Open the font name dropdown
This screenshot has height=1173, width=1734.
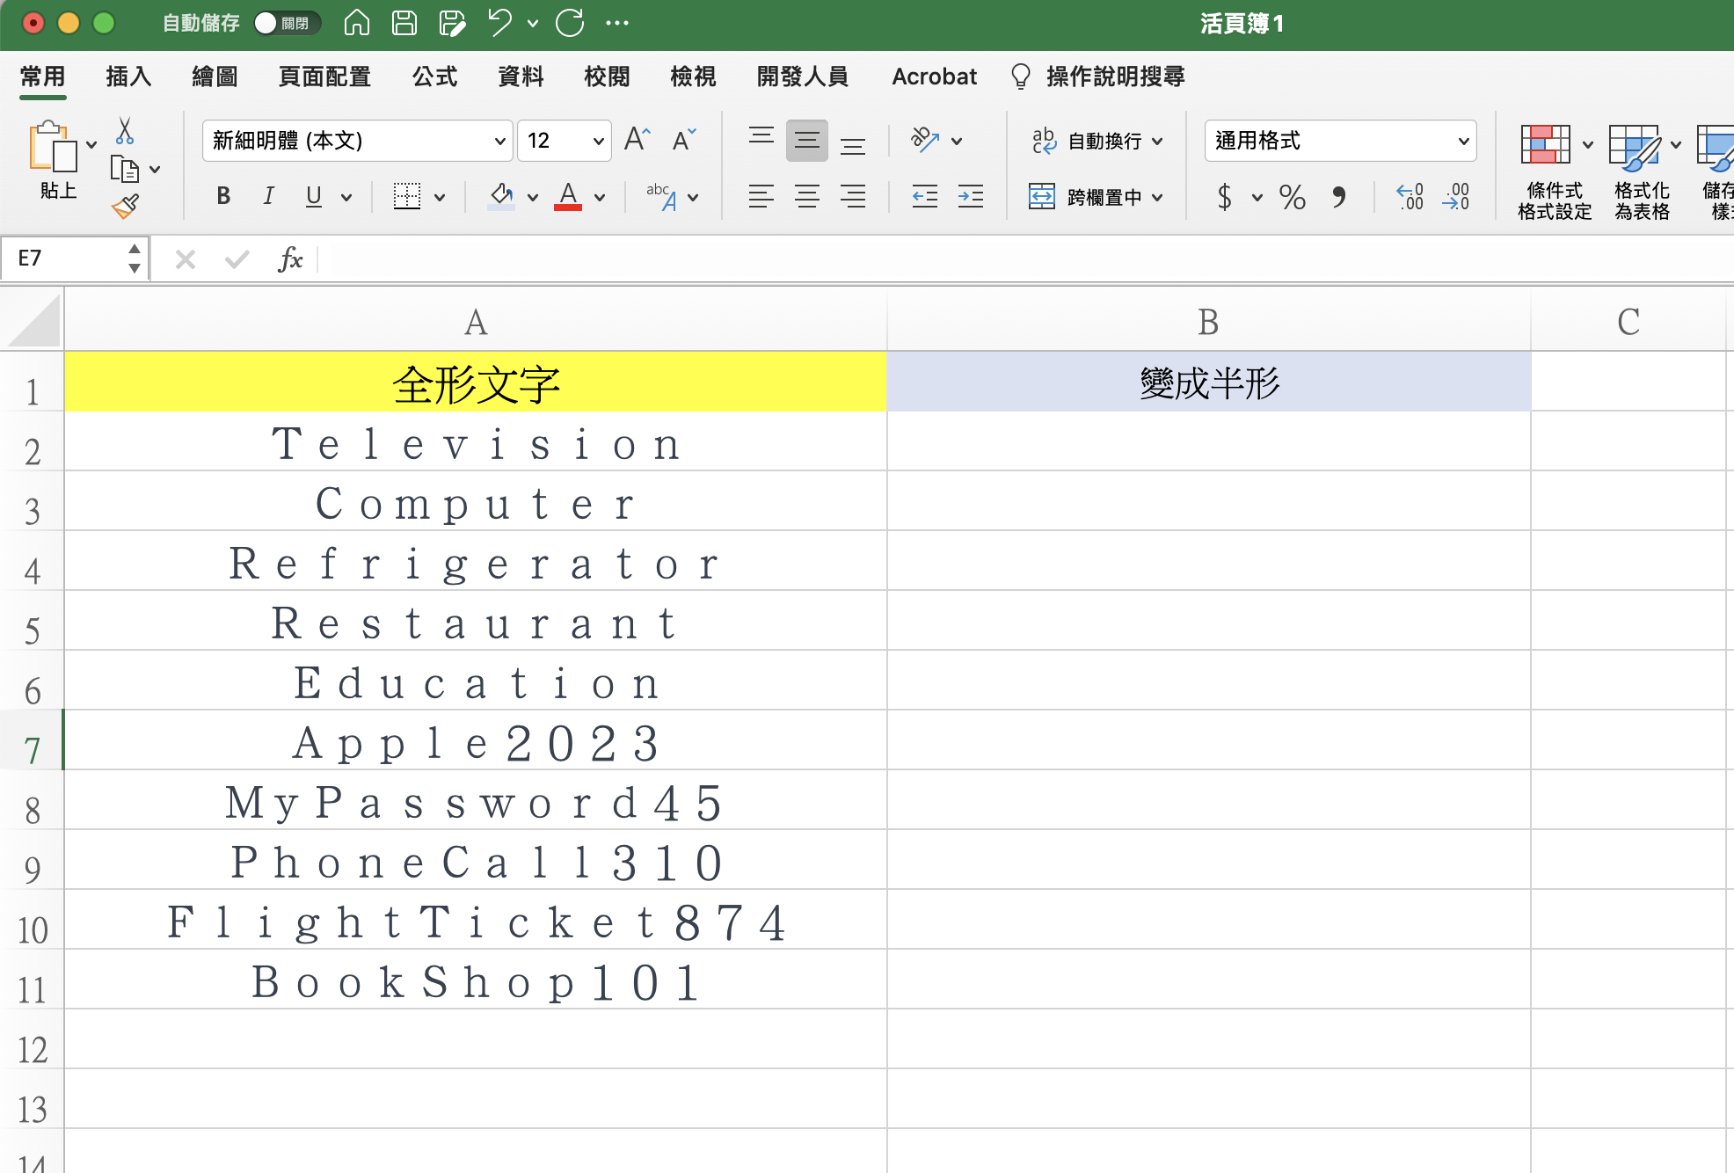(x=499, y=141)
